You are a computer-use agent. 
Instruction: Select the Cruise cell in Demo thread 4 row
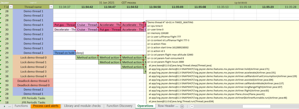(x=87, y=25)
